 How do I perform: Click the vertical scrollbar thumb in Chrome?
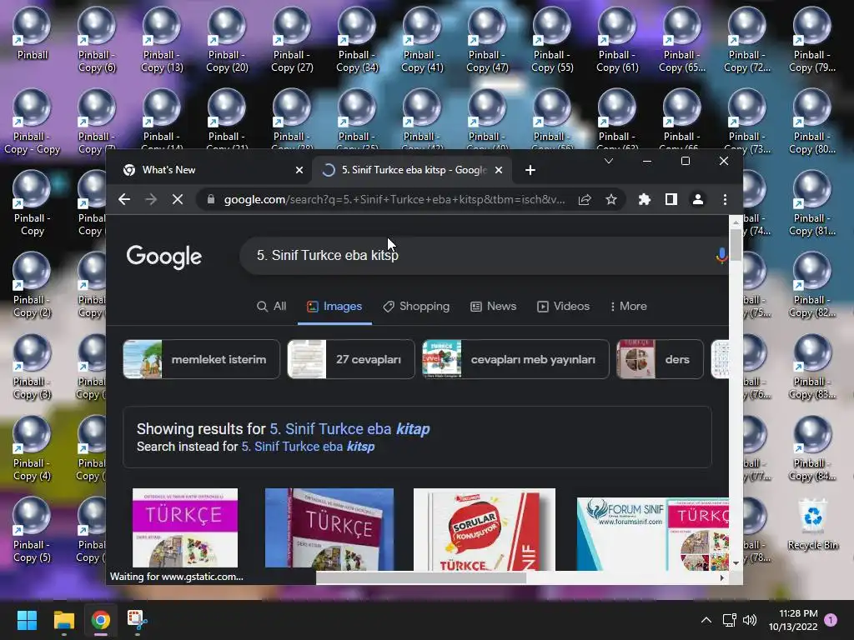point(736,245)
